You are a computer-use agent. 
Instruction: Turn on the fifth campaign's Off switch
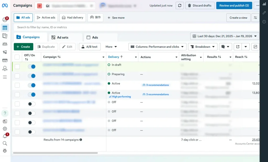[x=31, y=104]
